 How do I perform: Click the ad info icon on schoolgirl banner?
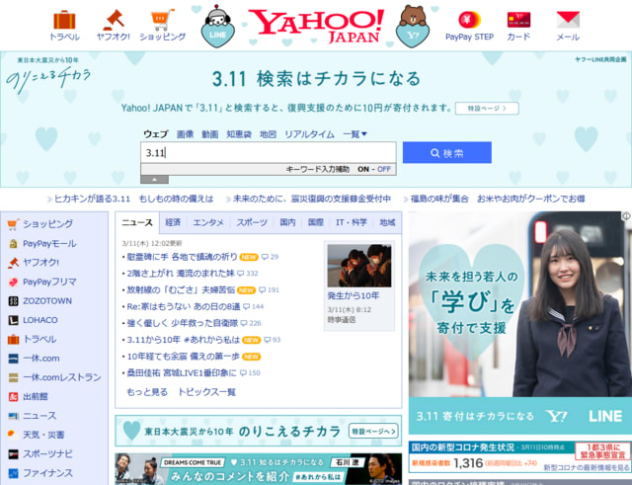[626, 216]
